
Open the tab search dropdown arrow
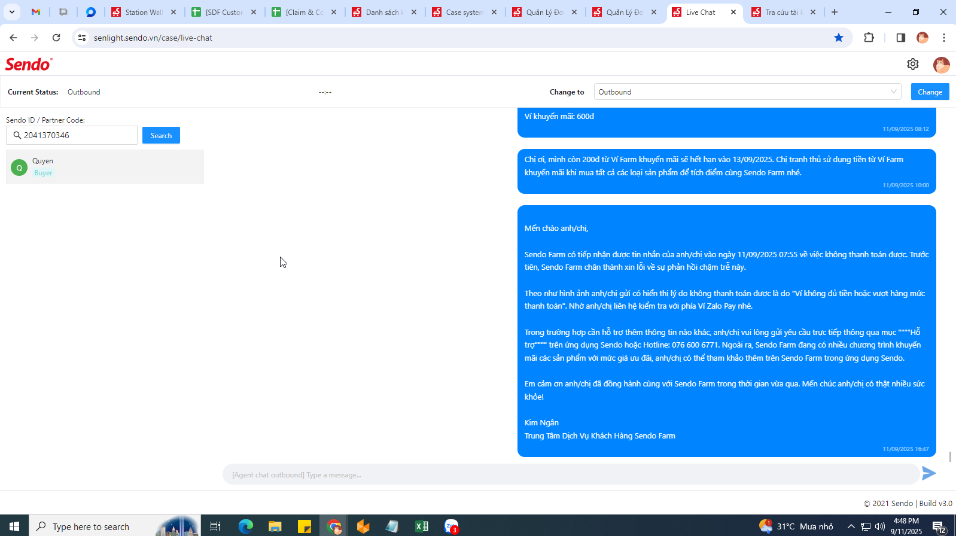11,12
